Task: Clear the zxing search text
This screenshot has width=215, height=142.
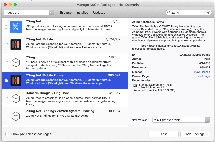Action: coord(209,12)
